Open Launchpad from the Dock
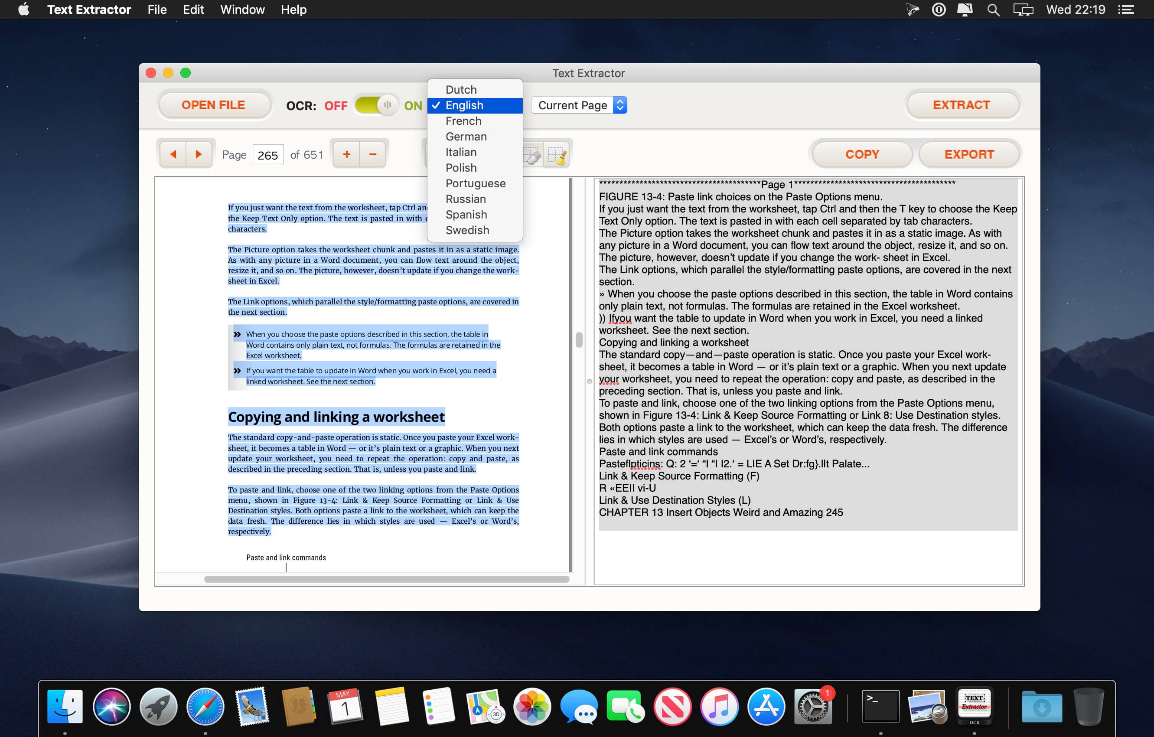 [x=158, y=705]
